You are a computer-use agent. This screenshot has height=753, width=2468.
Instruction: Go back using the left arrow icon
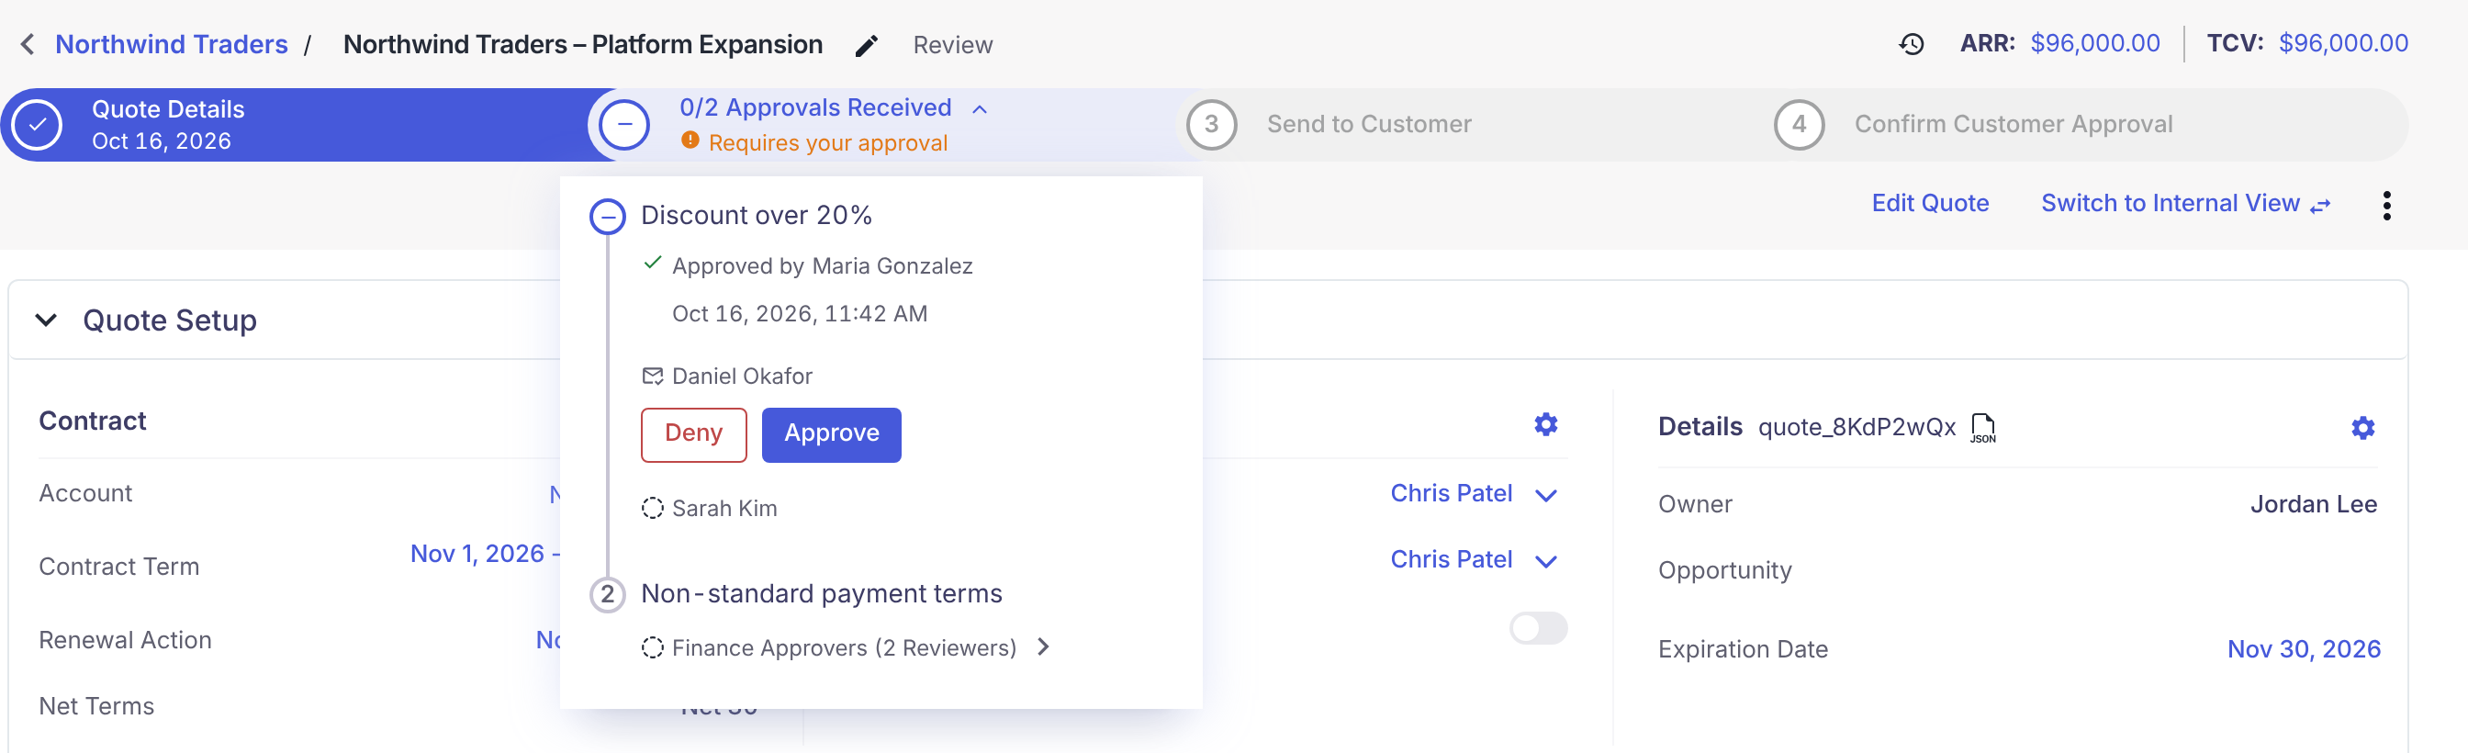point(28,44)
